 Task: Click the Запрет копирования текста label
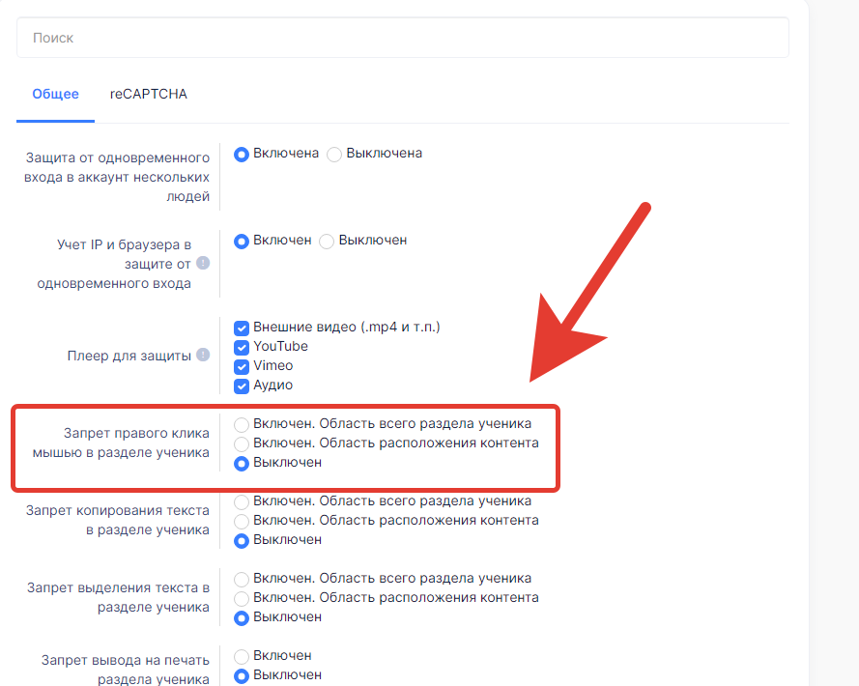coord(118,520)
